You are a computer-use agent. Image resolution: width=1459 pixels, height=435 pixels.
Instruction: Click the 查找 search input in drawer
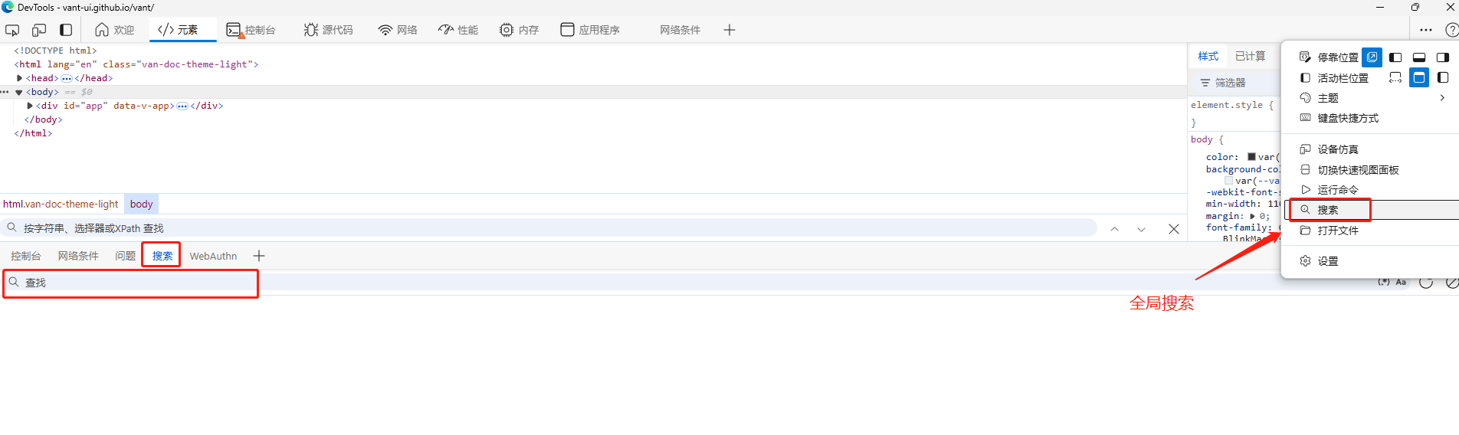(x=130, y=283)
